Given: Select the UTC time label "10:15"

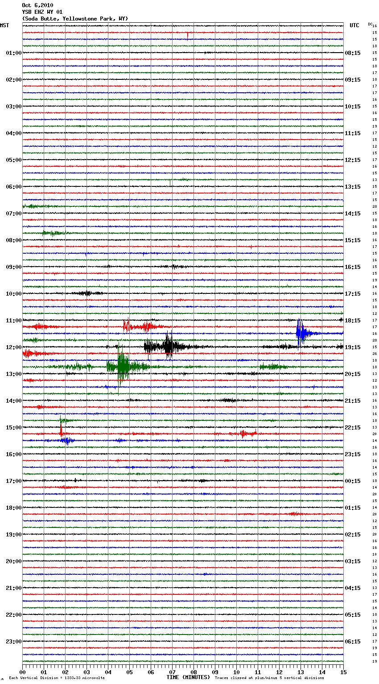Looking at the screenshot, I should [353, 107].
